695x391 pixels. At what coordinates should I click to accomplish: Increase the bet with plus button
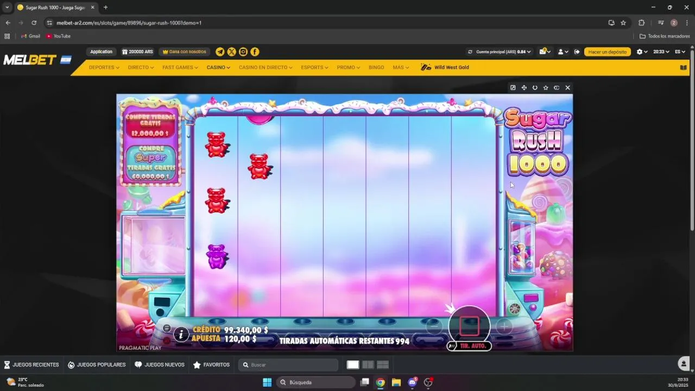point(504,326)
